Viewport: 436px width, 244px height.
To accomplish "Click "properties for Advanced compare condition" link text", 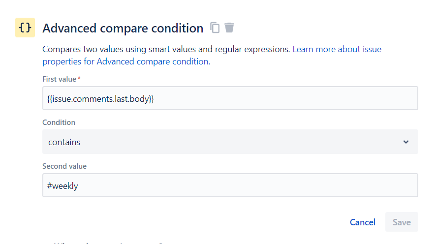I will pyautogui.click(x=125, y=61).
